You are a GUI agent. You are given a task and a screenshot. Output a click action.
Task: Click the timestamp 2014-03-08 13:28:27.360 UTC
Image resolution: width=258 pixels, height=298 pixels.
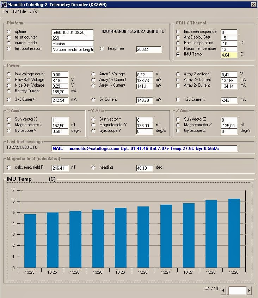[x=133, y=31]
